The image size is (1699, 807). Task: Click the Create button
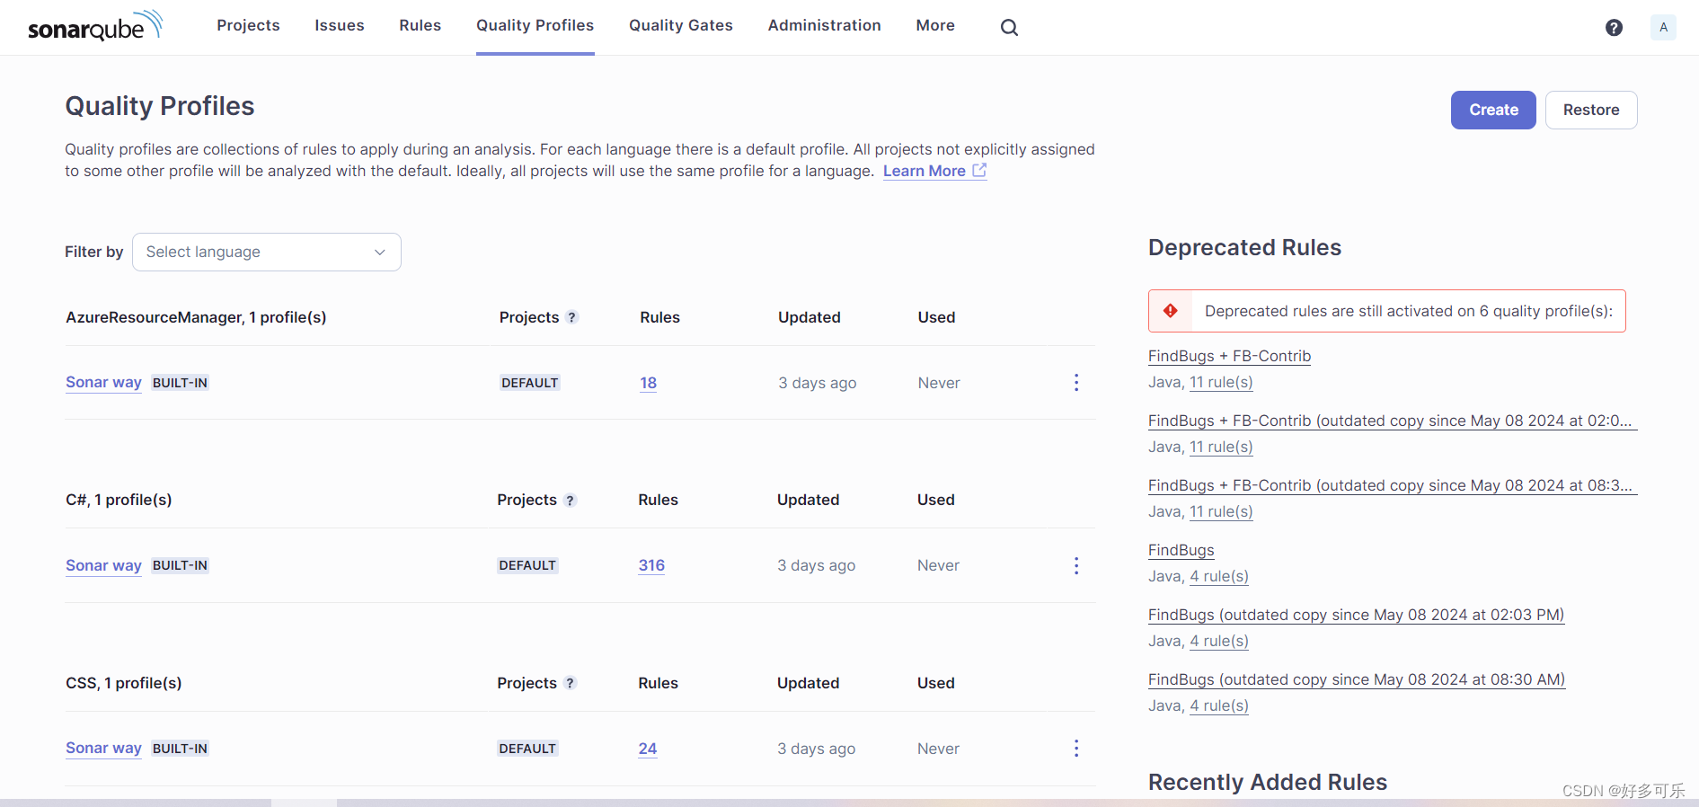point(1493,110)
